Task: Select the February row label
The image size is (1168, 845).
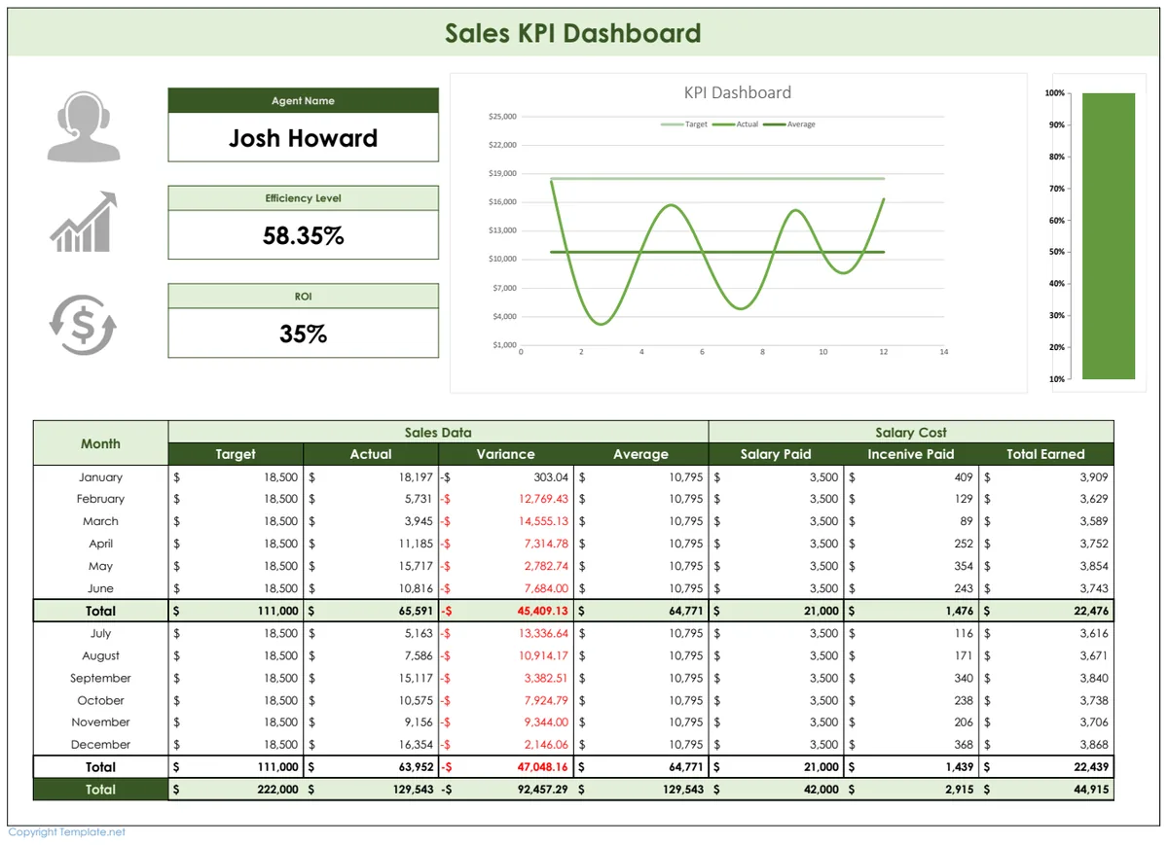Action: pyautogui.click(x=100, y=499)
